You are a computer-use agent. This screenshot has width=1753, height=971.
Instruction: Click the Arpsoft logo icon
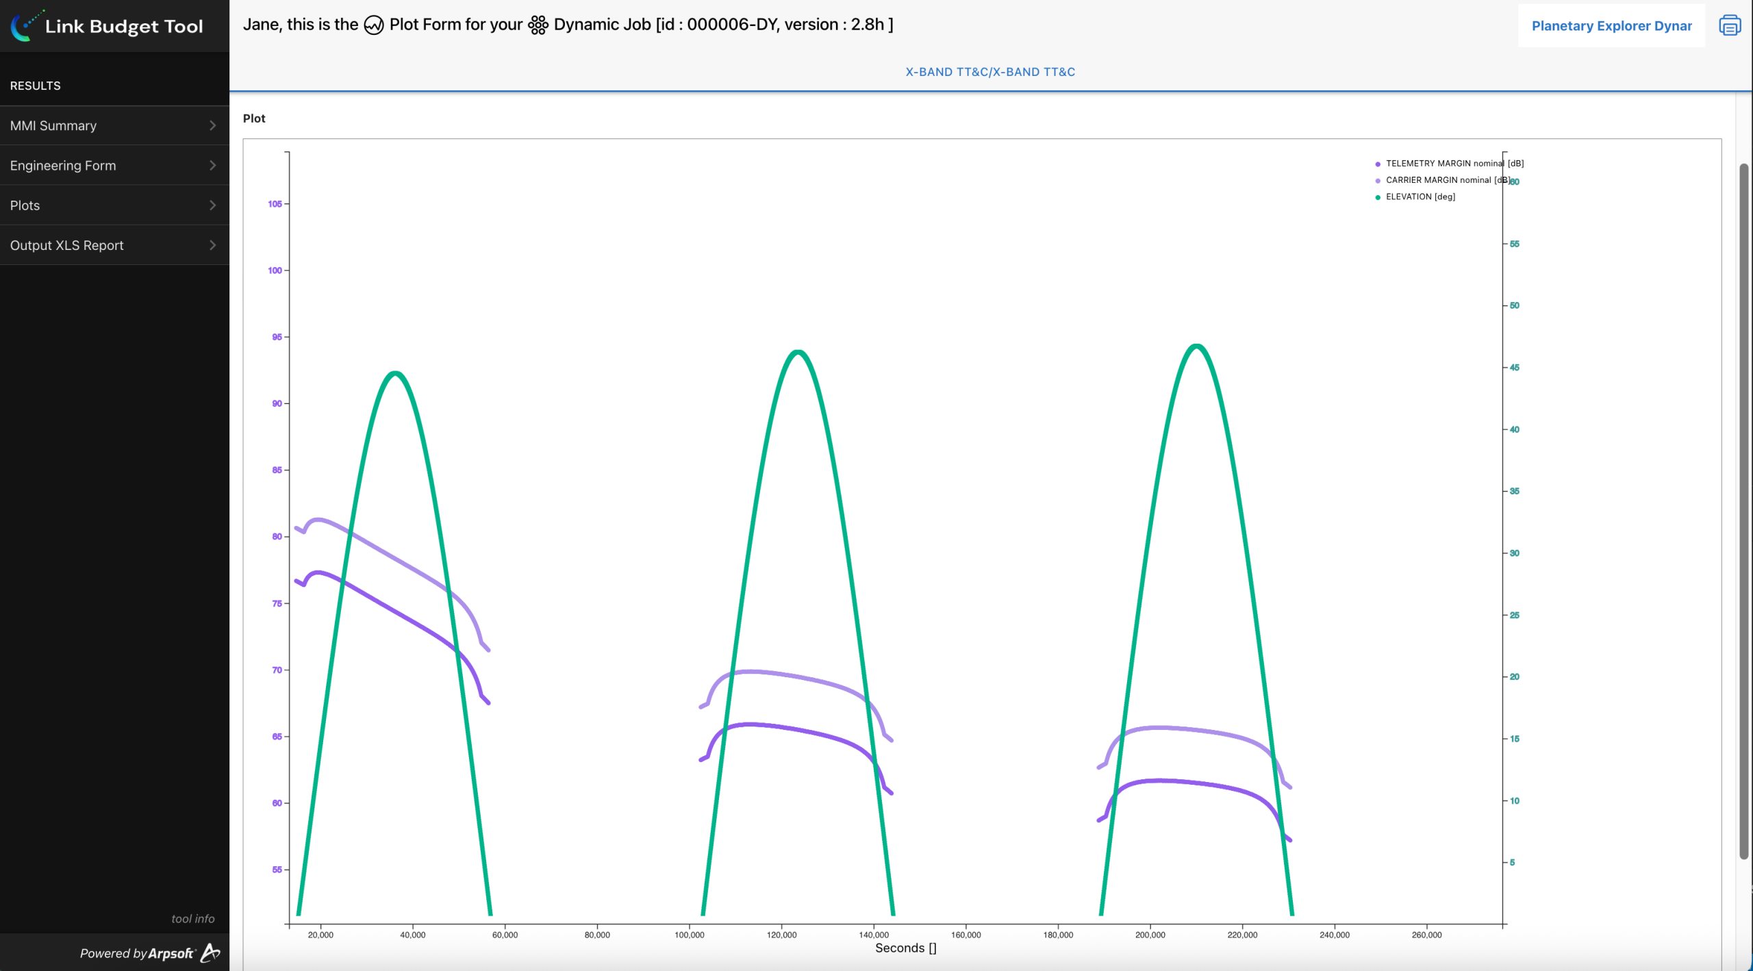click(210, 953)
